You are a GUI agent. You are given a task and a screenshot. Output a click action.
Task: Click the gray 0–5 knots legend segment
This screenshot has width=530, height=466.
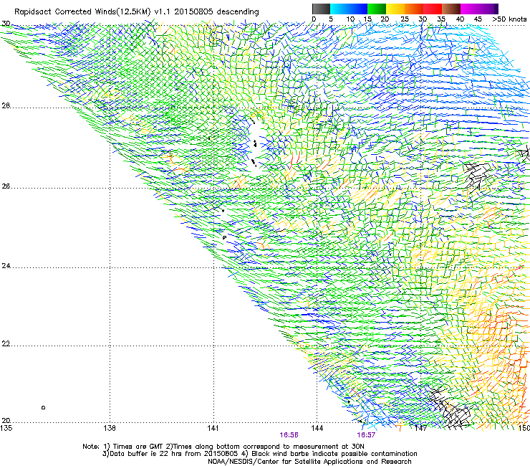coord(321,9)
